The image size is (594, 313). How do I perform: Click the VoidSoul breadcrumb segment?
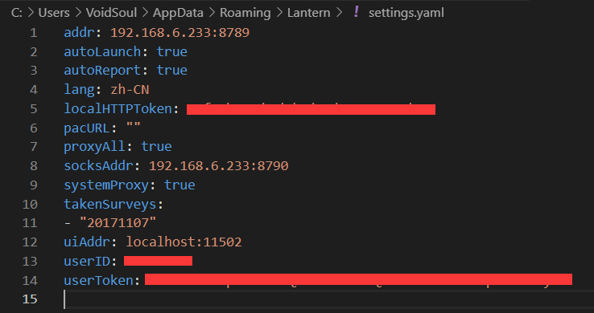(111, 13)
